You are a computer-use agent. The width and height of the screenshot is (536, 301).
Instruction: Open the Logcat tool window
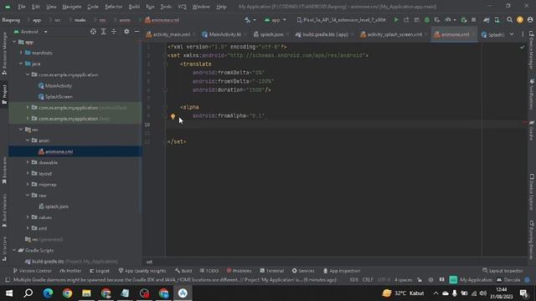click(x=100, y=271)
